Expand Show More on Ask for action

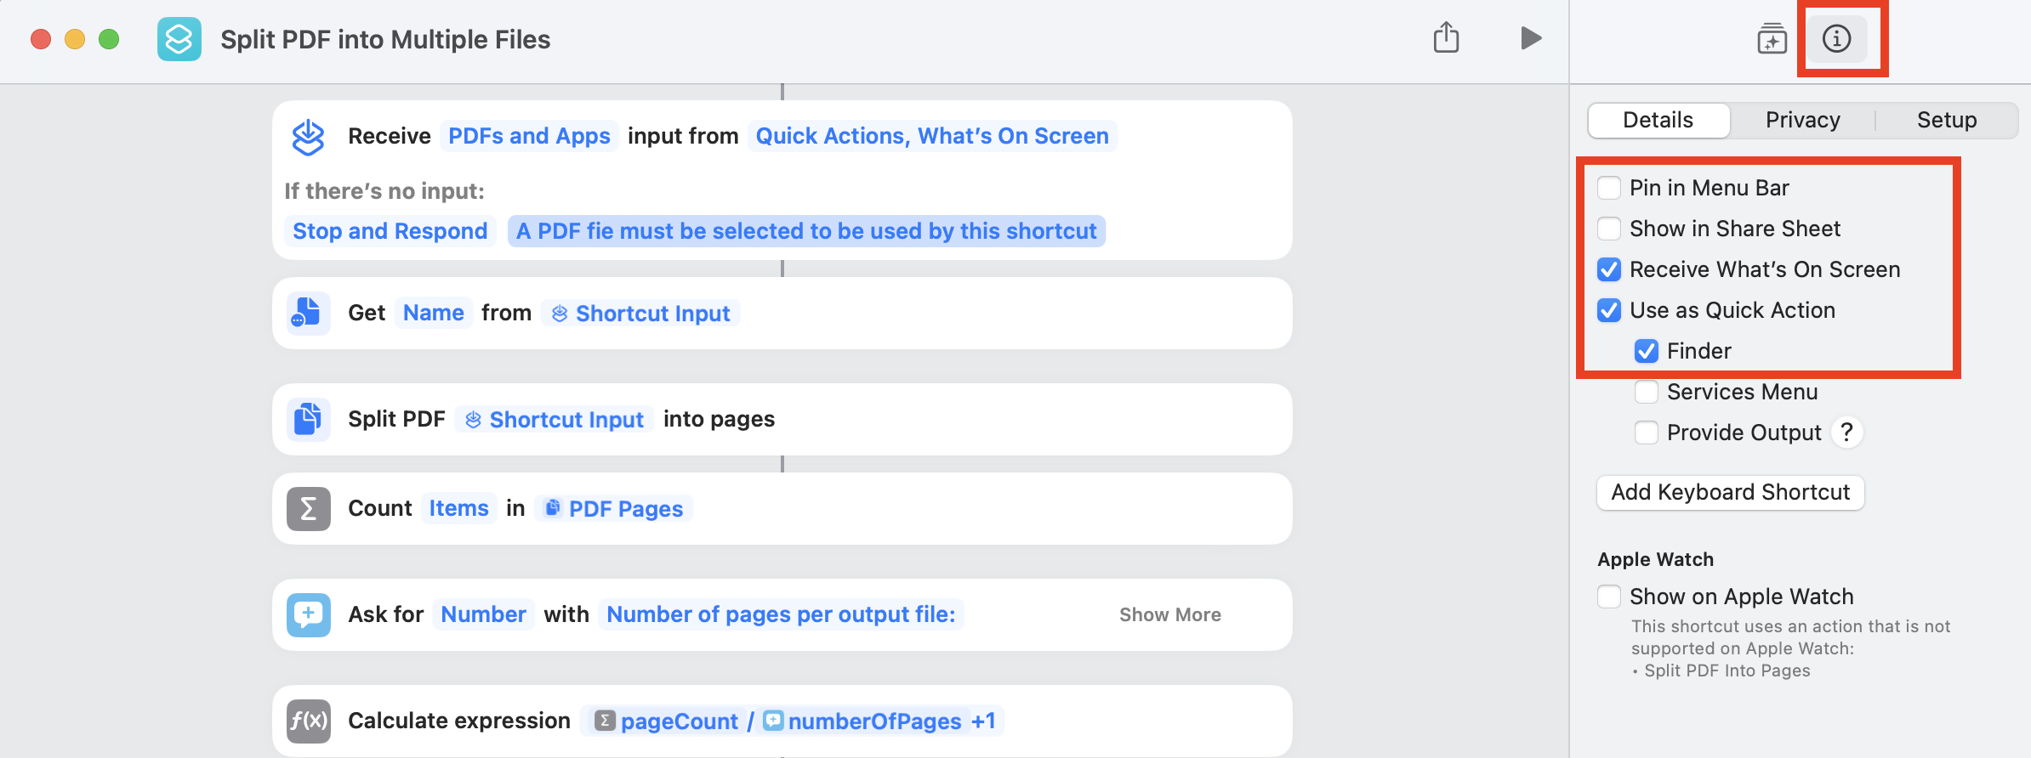1169,614
